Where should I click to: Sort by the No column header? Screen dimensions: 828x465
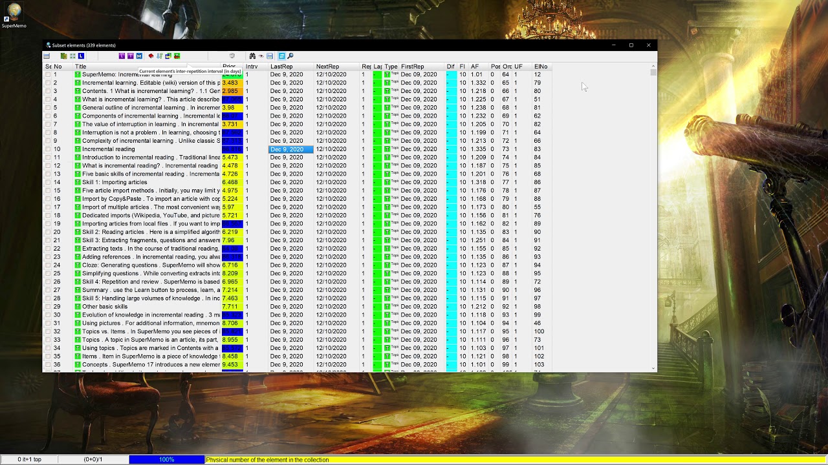pyautogui.click(x=62, y=67)
